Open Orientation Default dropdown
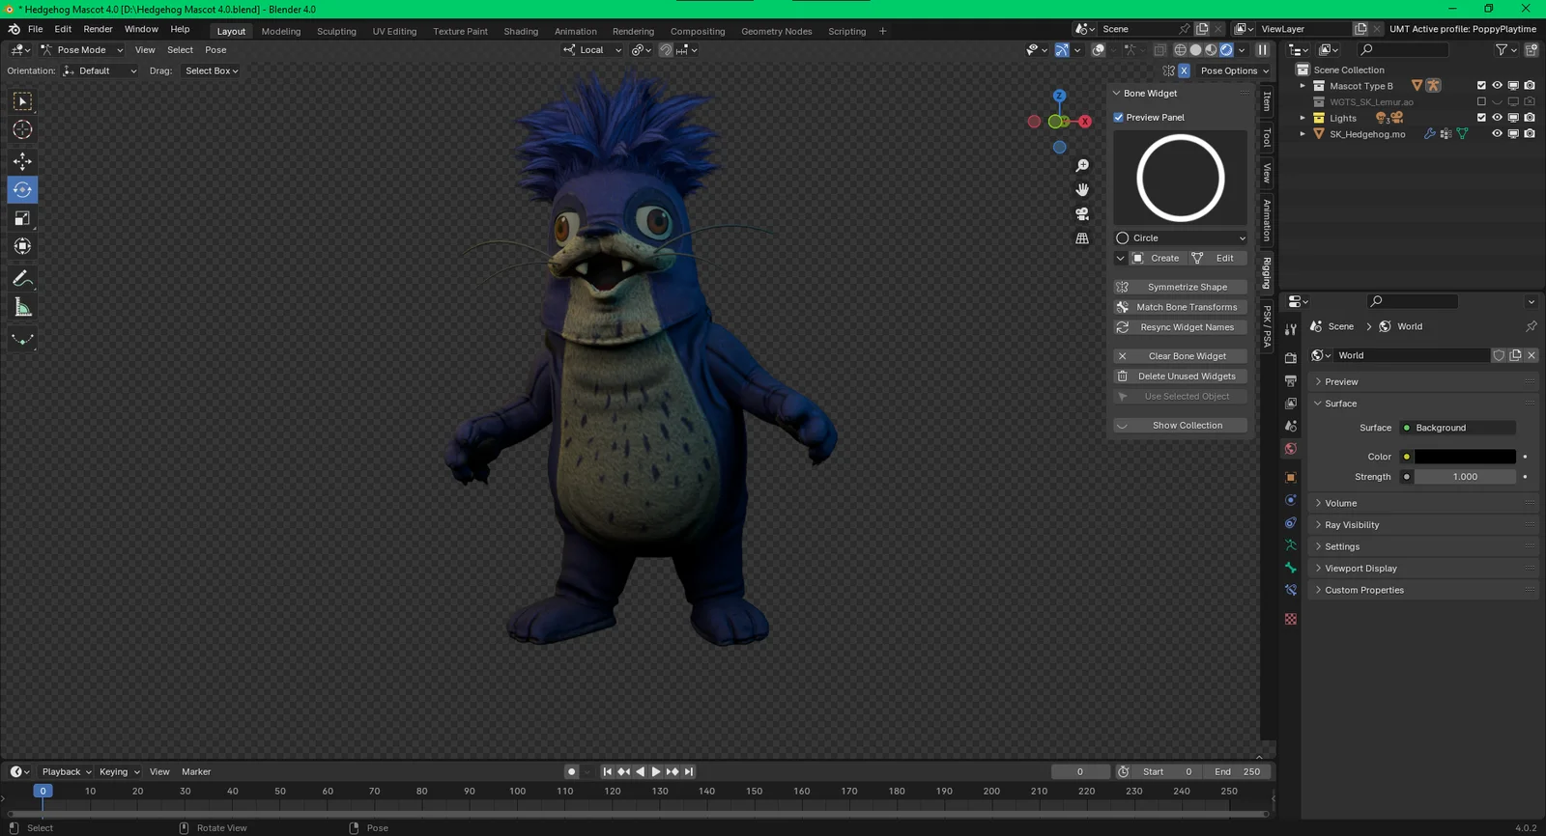The width and height of the screenshot is (1546, 836). (x=100, y=70)
